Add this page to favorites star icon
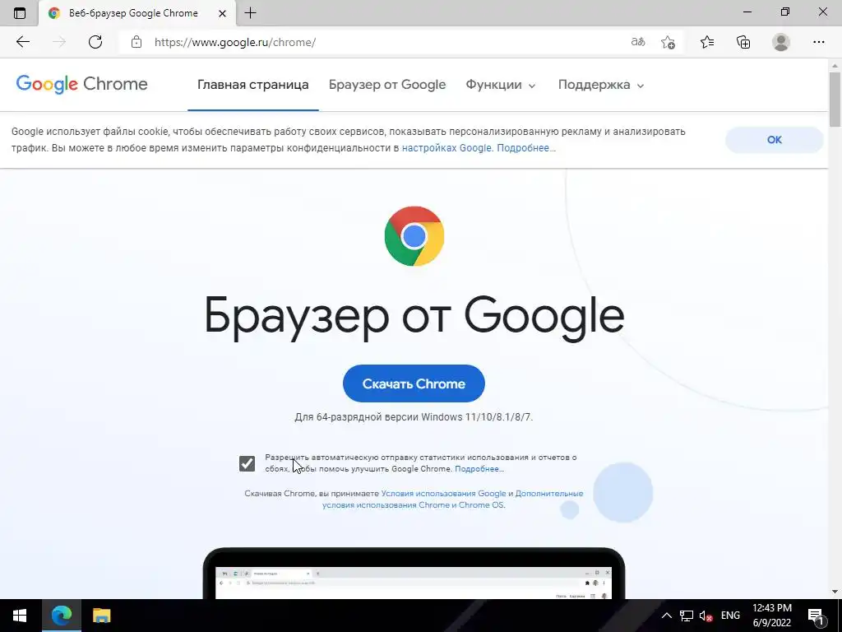 (668, 42)
